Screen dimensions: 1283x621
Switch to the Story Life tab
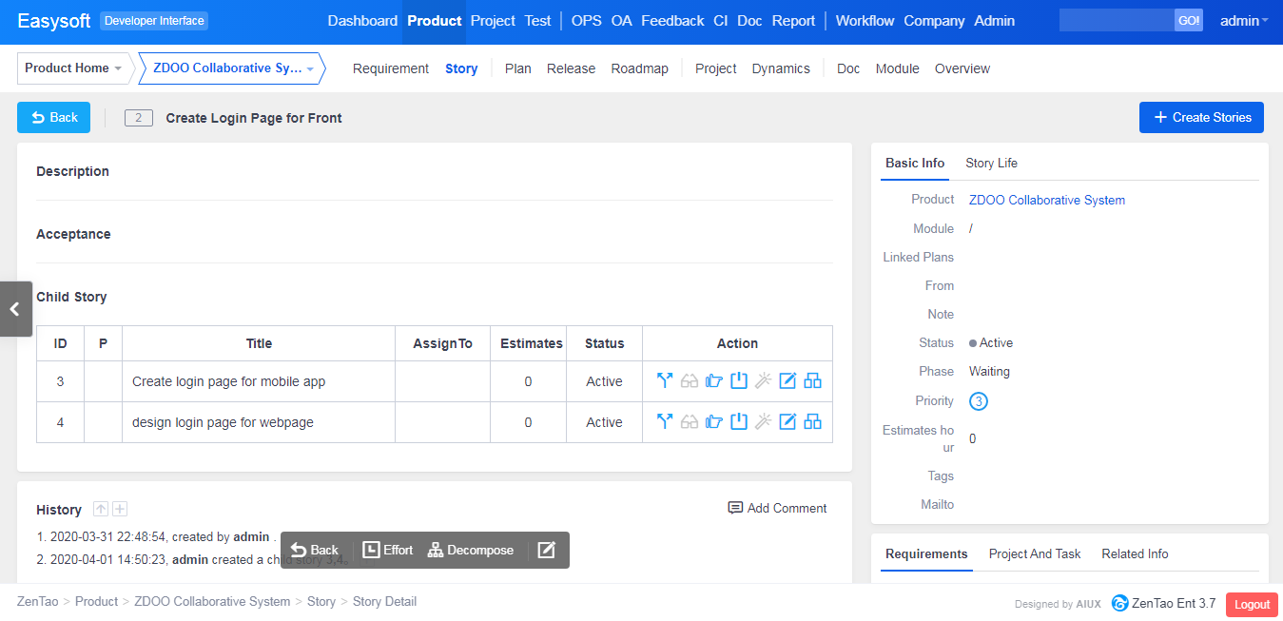[991, 163]
